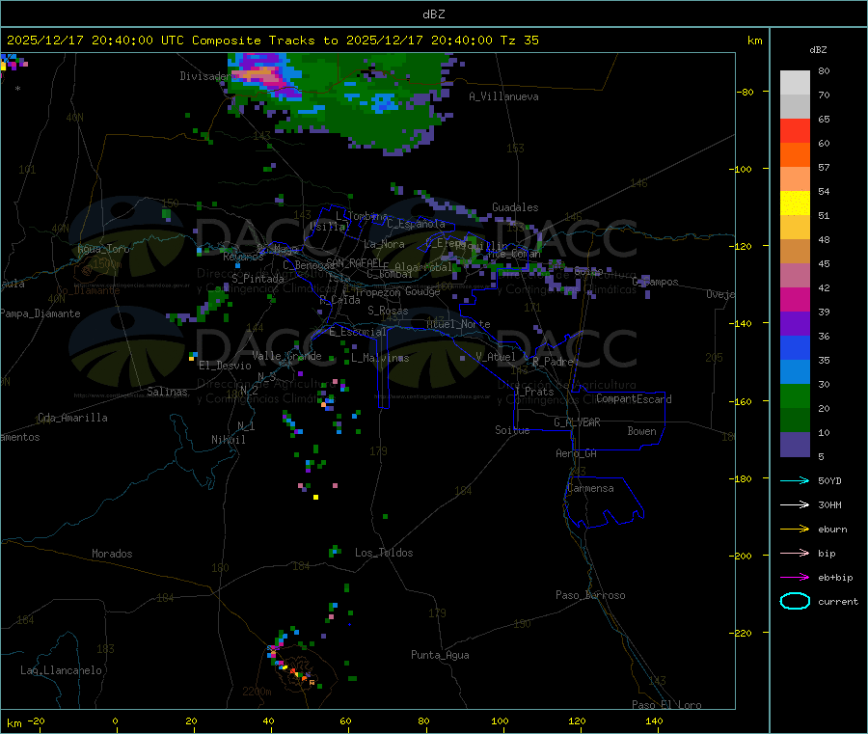The width and height of the screenshot is (868, 734).
Task: Click the V_Atuel location label
Action: (x=496, y=357)
